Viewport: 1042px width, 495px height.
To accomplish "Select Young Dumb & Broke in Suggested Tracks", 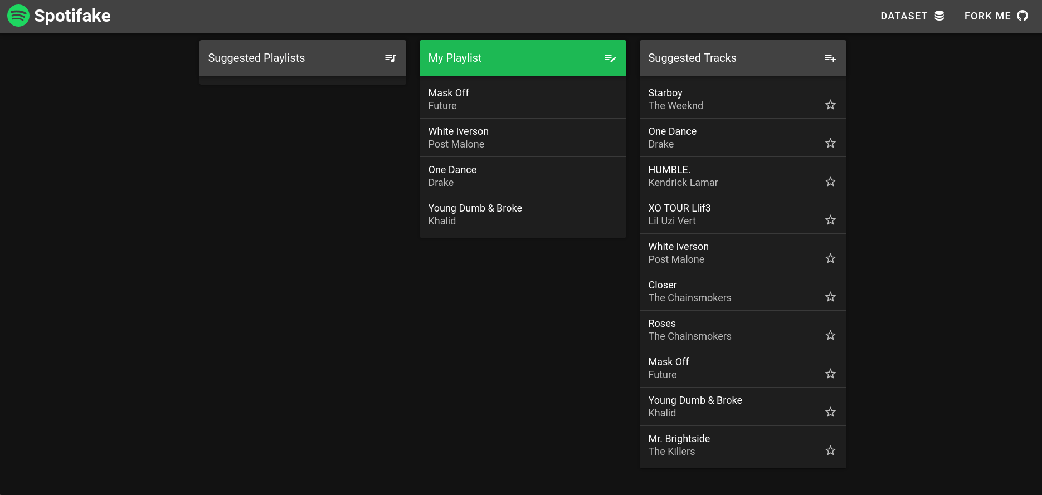I will point(743,406).
